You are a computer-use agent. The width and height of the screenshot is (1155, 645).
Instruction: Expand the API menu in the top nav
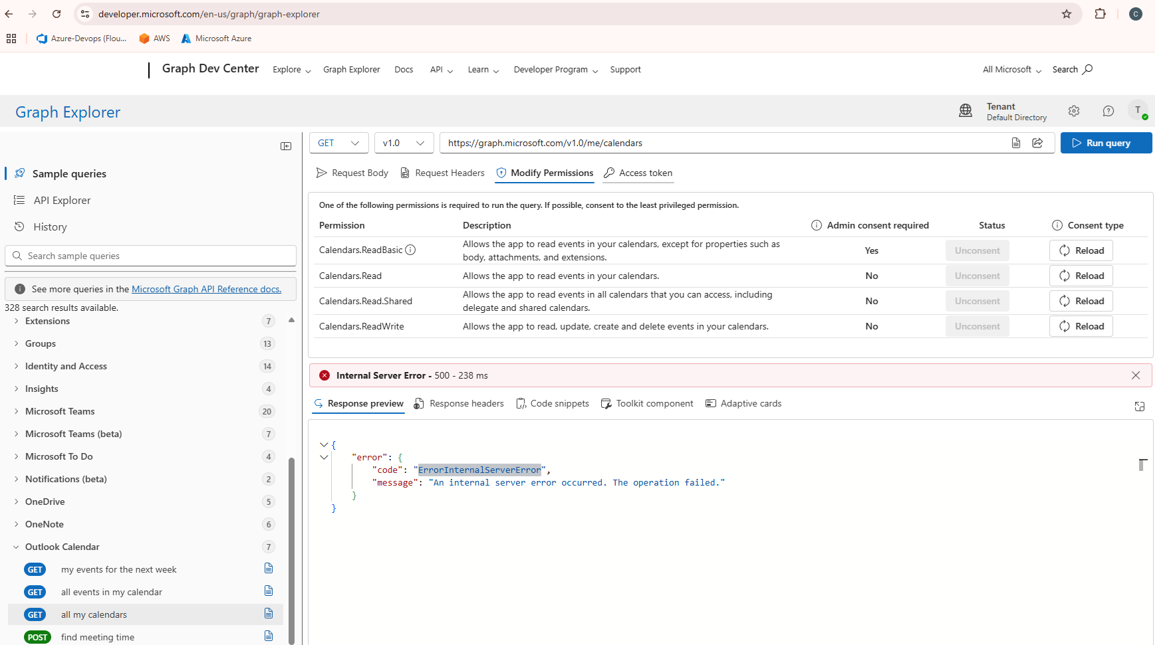coord(442,70)
